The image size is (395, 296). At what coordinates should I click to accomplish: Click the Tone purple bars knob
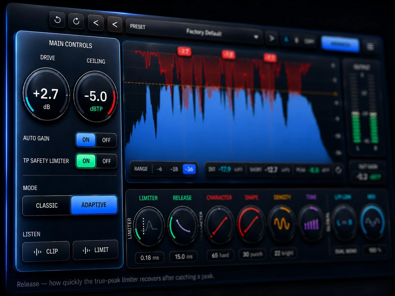point(311,223)
